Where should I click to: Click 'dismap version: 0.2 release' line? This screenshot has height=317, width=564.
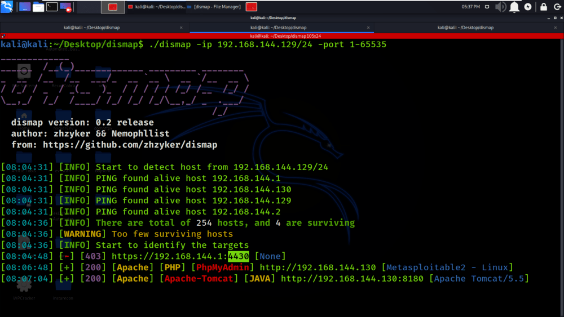click(82, 122)
